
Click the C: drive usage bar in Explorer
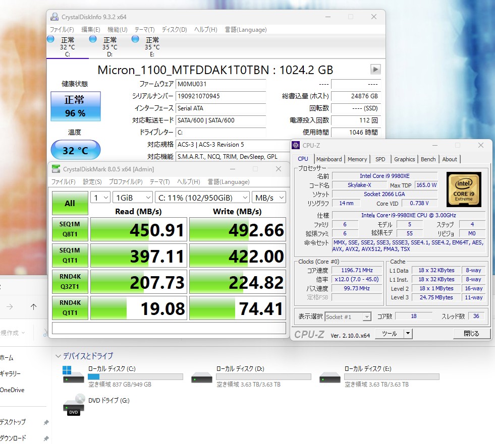(135, 376)
